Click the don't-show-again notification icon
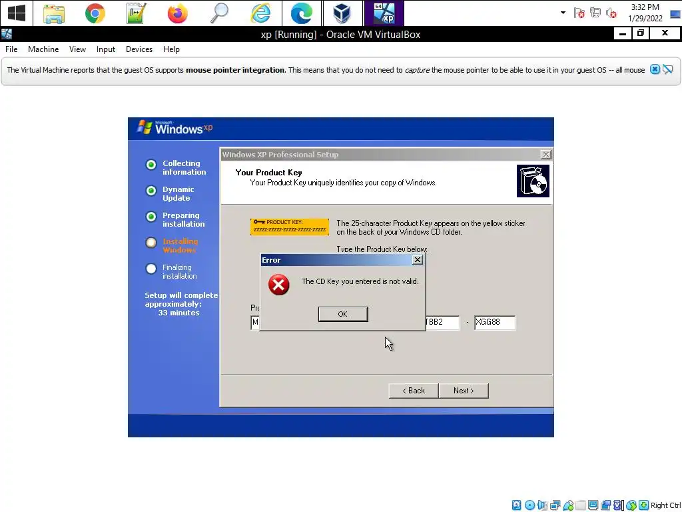 point(667,69)
